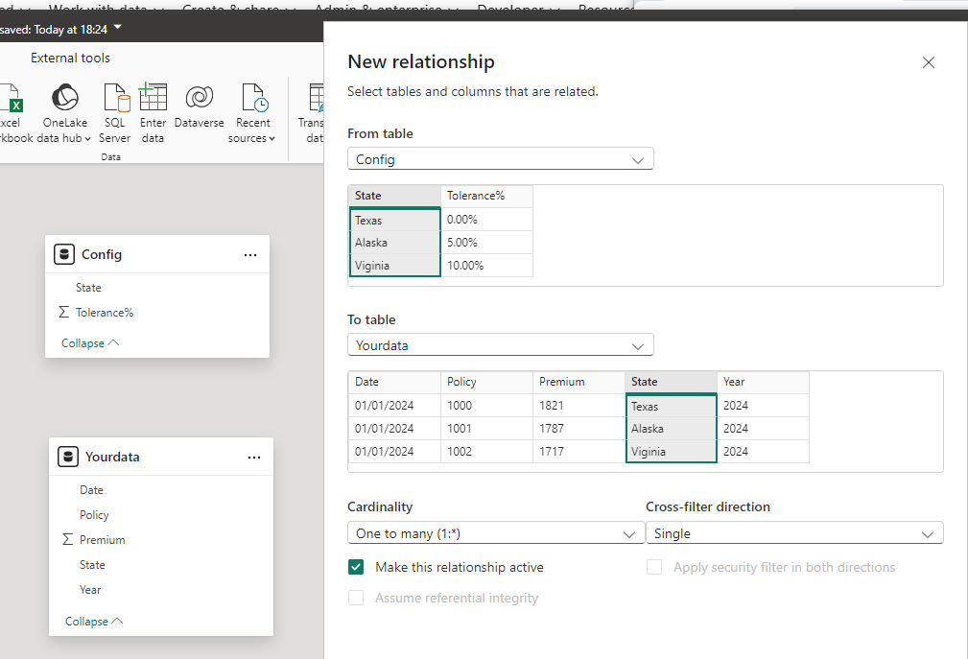Collapse the Config table card
This screenshot has width=968, height=659.
coord(90,343)
